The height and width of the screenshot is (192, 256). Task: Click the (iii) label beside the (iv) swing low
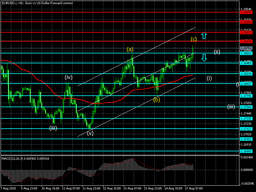[x=53, y=128]
